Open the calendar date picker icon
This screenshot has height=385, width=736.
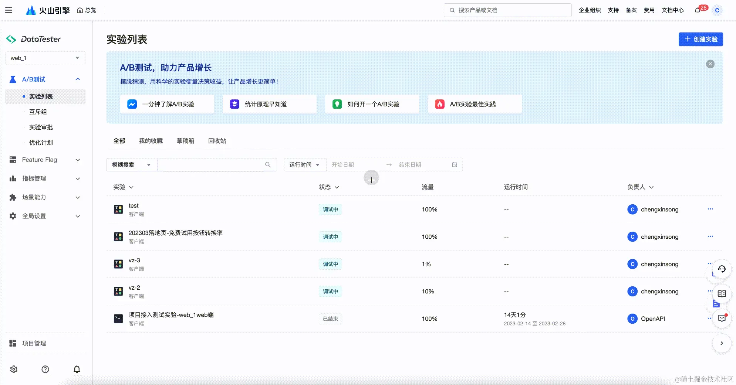click(x=455, y=165)
